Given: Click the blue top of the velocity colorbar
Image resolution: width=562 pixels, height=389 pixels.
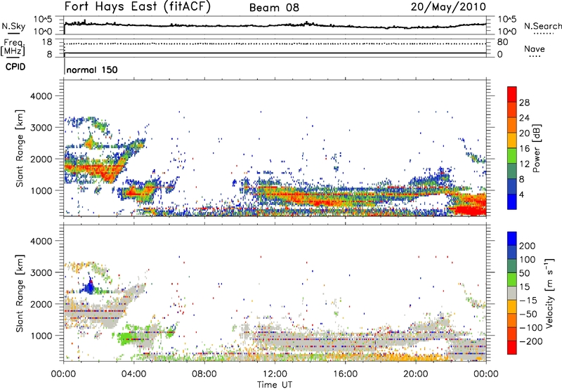Looking at the screenshot, I should tap(512, 238).
